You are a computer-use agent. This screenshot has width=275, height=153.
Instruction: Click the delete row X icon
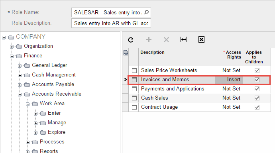point(166,40)
